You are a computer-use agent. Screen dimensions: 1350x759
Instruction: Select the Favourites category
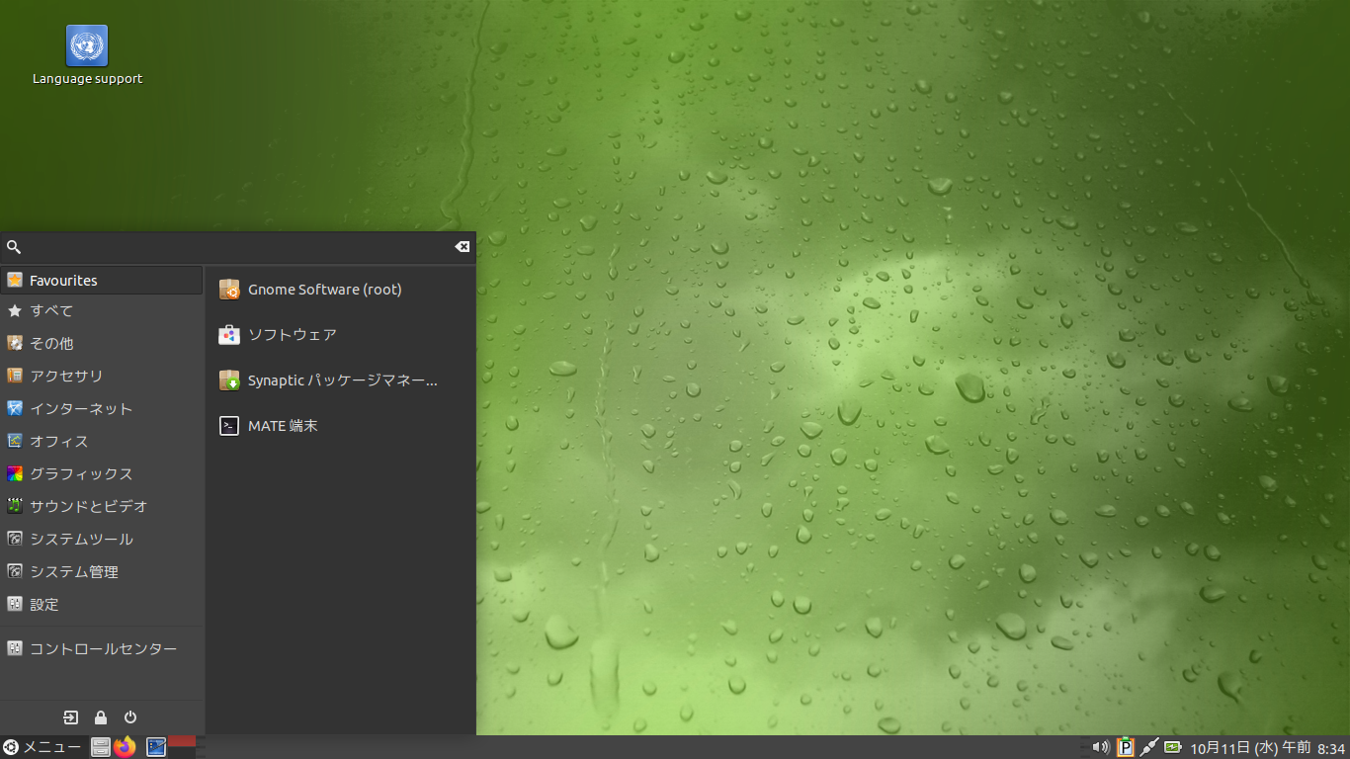pyautogui.click(x=102, y=281)
